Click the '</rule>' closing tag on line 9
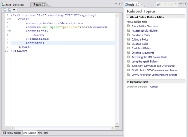188x137 pixels. pyautogui.click(x=25, y=47)
